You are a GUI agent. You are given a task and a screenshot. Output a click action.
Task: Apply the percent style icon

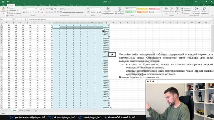92,12
